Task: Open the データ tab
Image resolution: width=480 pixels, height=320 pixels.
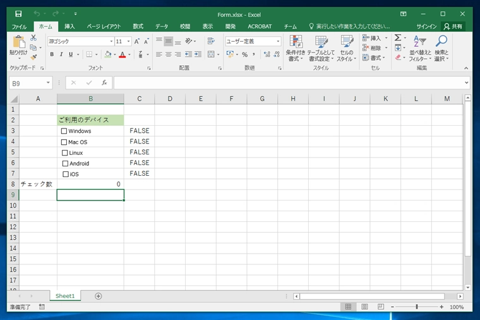Action: click(162, 27)
